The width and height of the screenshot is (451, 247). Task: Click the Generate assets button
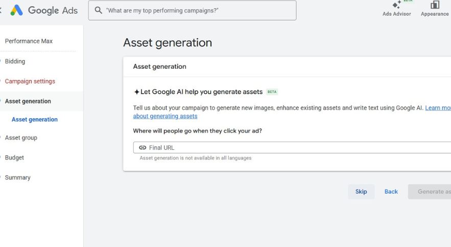click(x=430, y=191)
